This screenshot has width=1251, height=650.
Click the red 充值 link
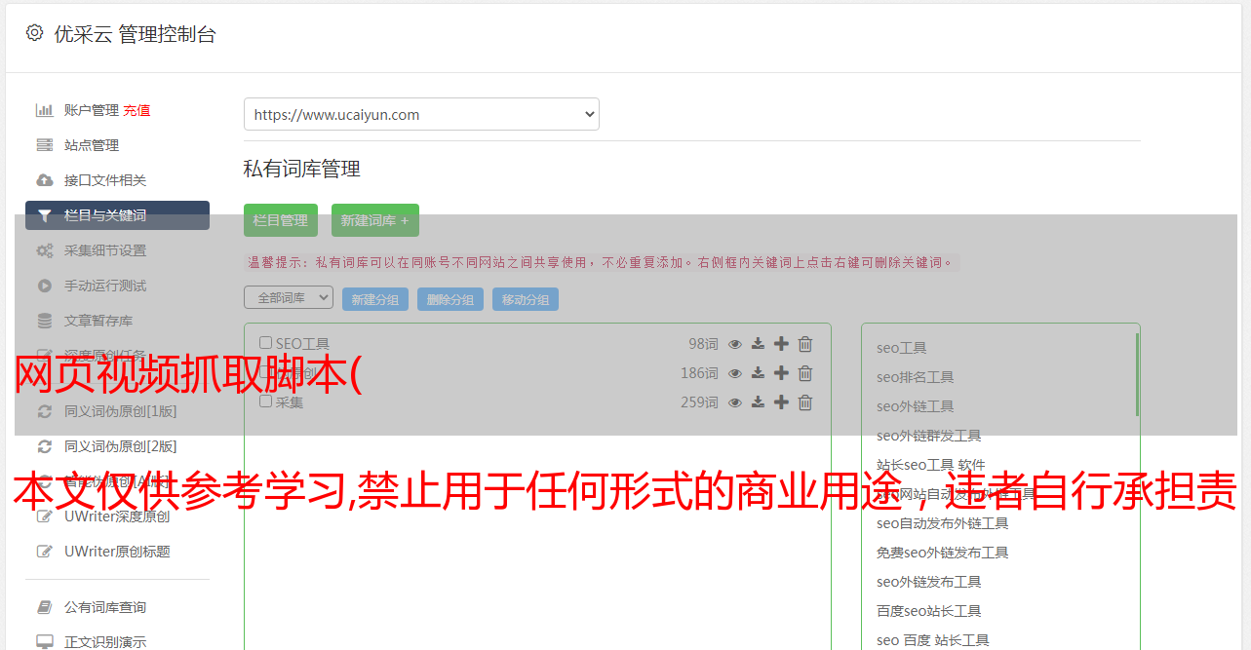click(x=137, y=110)
